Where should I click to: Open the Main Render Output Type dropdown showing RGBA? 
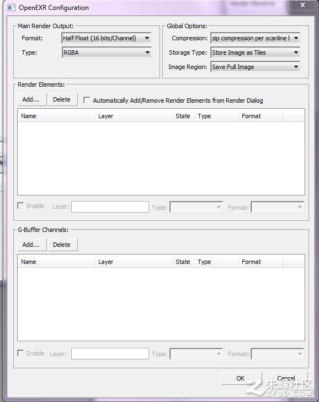[x=107, y=52]
